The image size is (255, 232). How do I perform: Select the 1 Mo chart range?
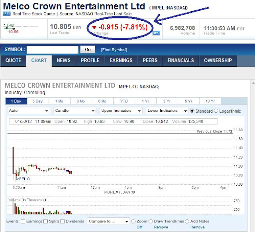coord(59,101)
